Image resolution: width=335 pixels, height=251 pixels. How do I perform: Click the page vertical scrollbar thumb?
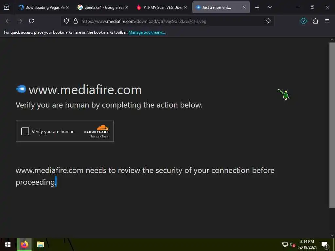332,125
